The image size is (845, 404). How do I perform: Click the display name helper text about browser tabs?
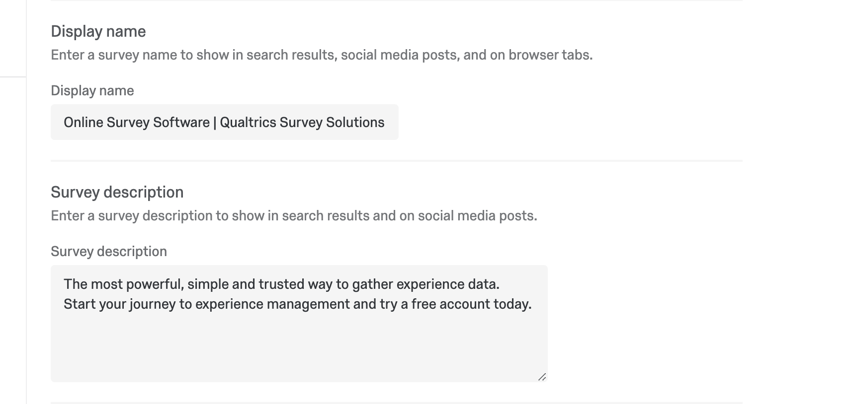pos(322,55)
